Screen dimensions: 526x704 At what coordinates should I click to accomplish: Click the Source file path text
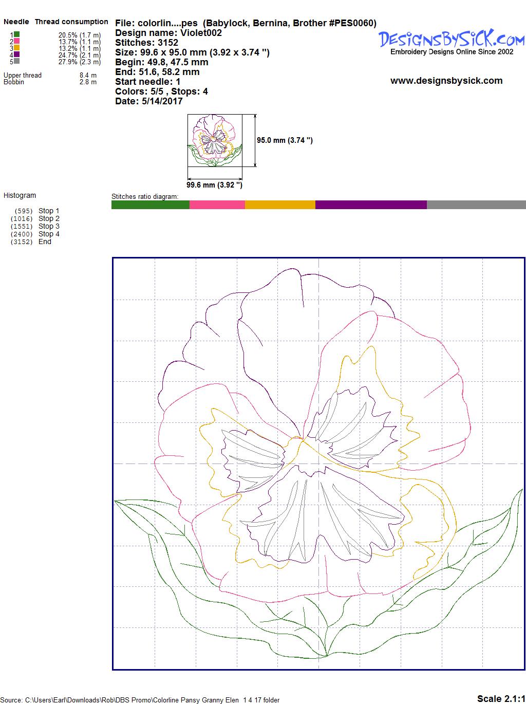click(x=141, y=700)
